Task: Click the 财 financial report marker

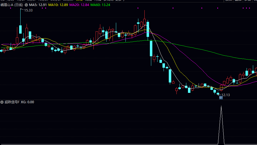Action: click(x=221, y=98)
